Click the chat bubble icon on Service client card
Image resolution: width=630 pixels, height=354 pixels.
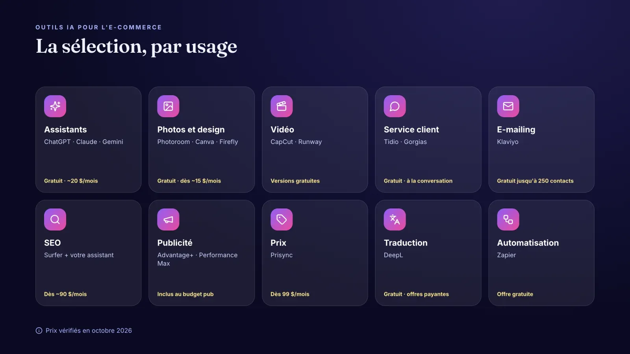tap(395, 106)
